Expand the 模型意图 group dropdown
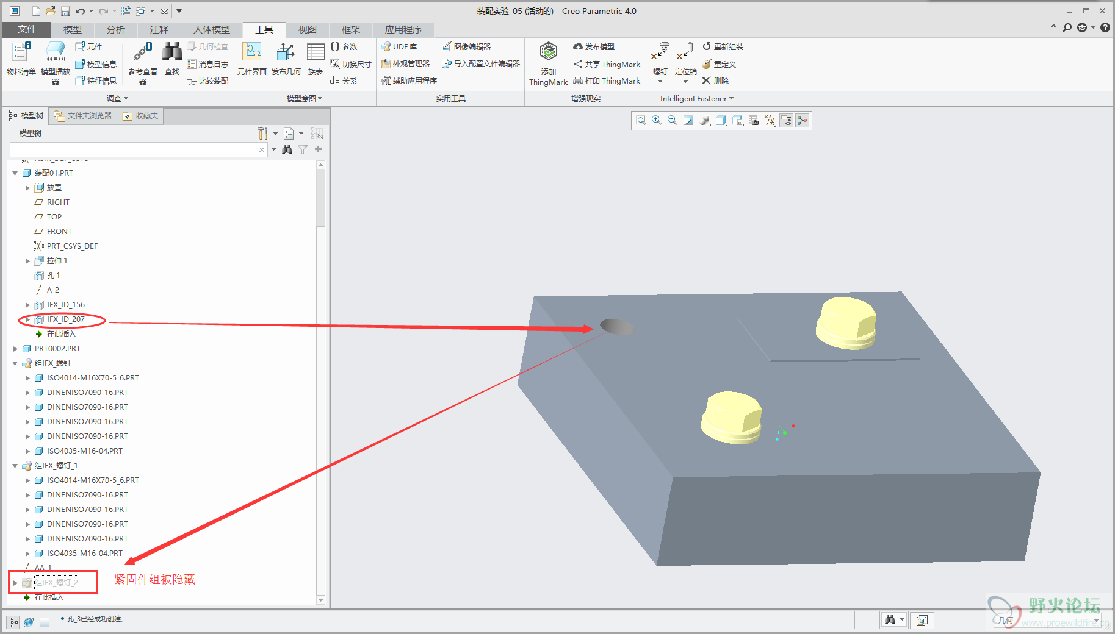This screenshot has height=634, width=1115. pos(305,98)
